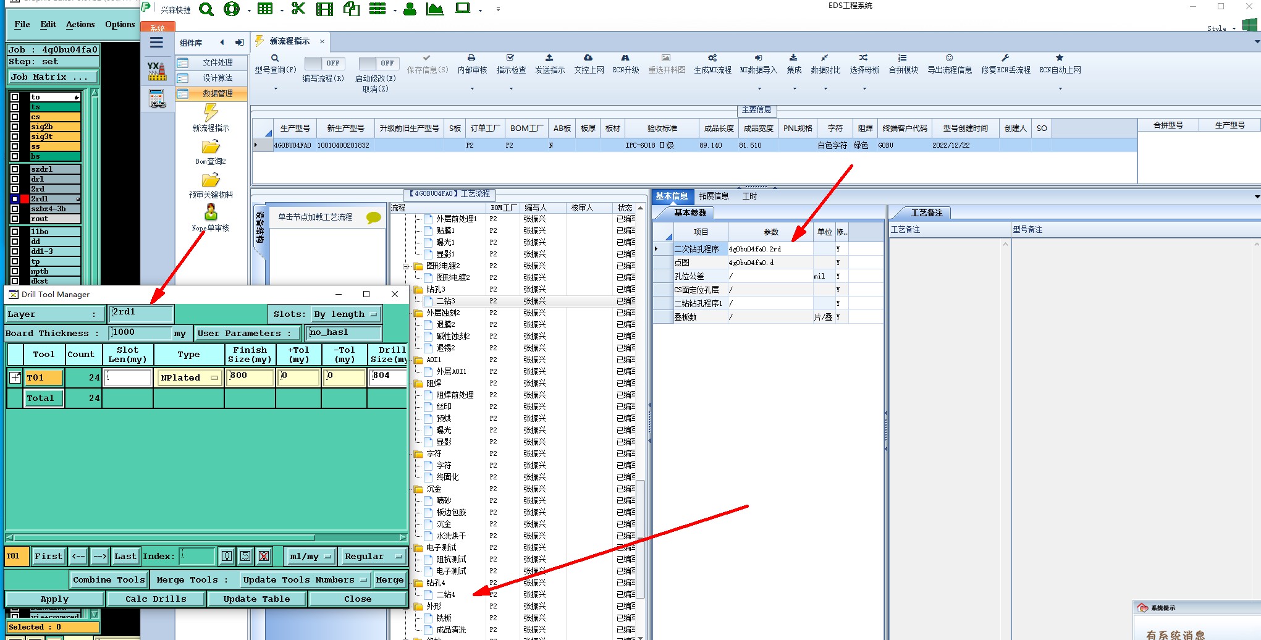Open the Slots 'By length' dropdown
1261x640 pixels.
[x=345, y=314]
